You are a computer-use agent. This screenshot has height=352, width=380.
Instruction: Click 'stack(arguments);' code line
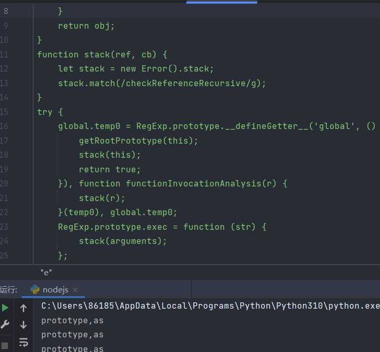point(123,241)
